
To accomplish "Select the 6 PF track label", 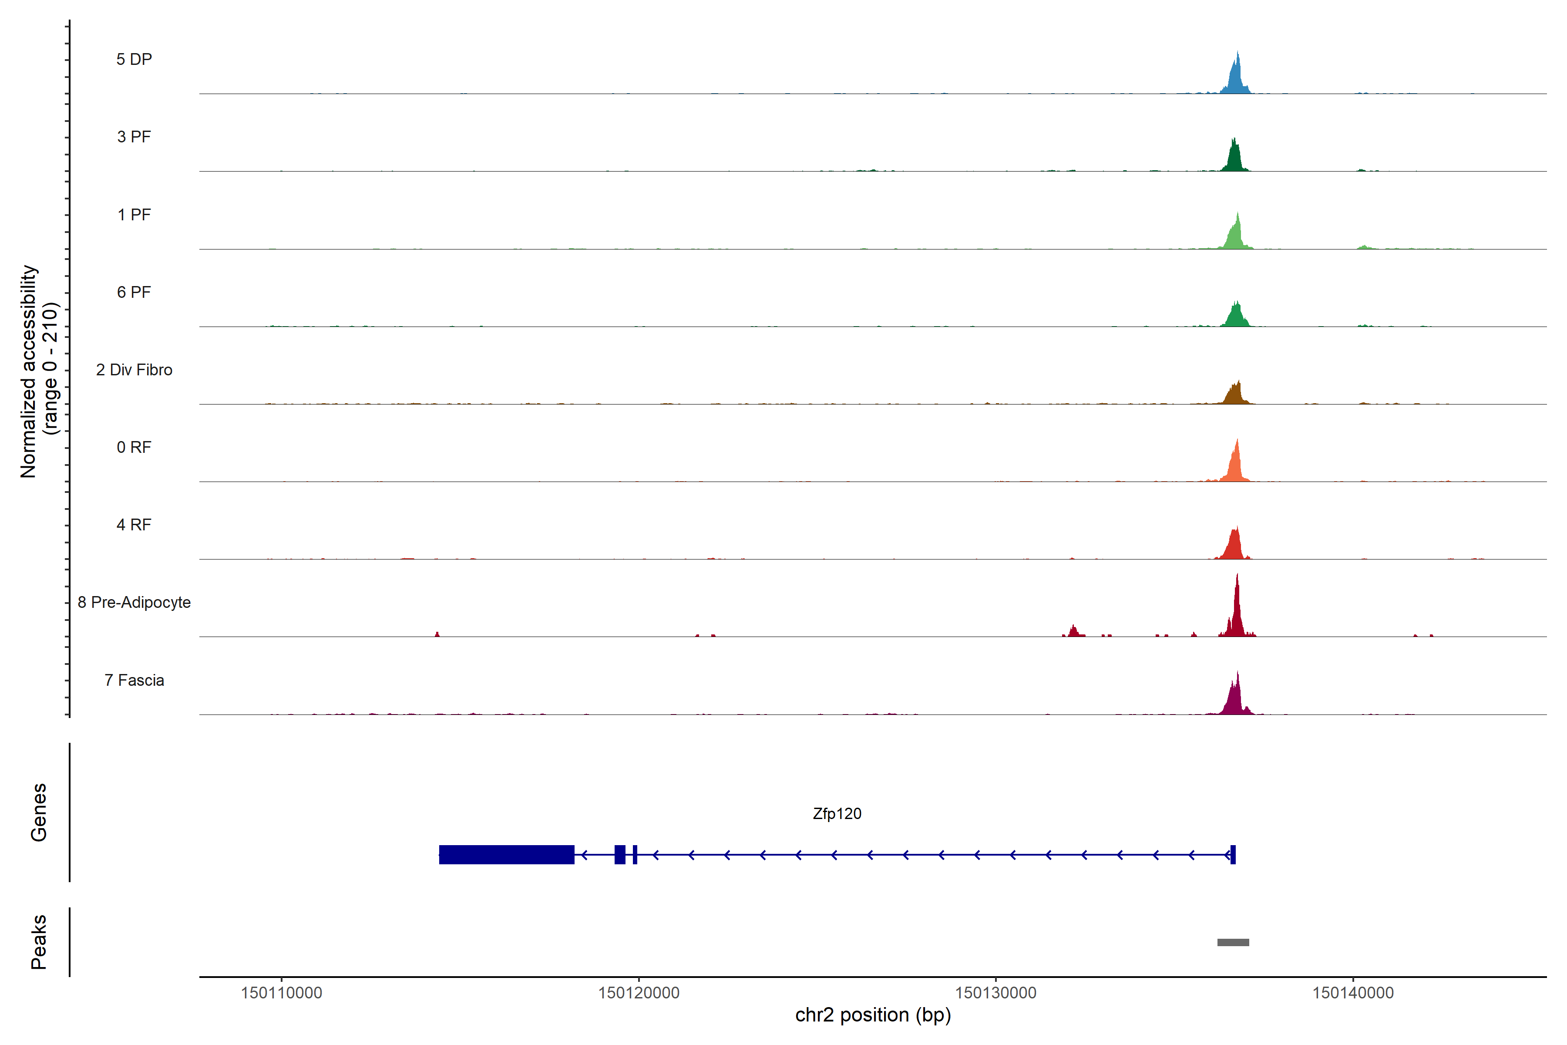I will pos(134,292).
